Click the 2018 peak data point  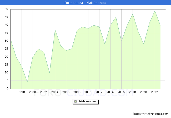133,14
